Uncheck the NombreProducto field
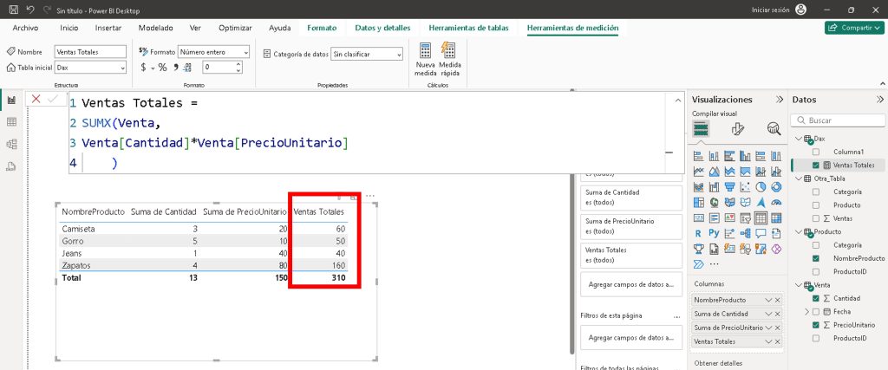Image resolution: width=888 pixels, height=370 pixels. pyautogui.click(x=815, y=258)
